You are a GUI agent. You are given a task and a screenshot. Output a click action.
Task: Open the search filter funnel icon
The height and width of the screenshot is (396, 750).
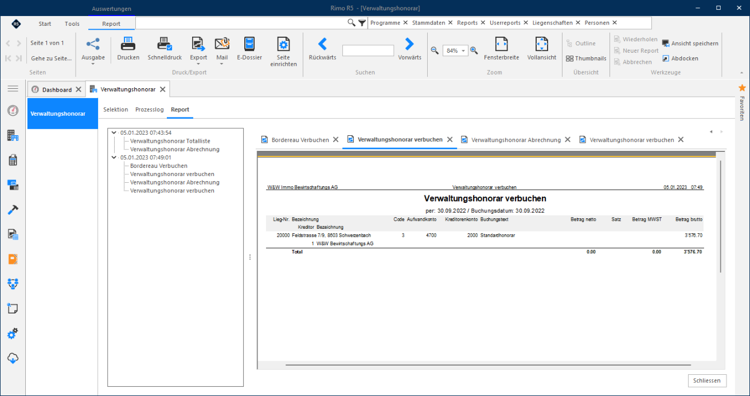362,22
